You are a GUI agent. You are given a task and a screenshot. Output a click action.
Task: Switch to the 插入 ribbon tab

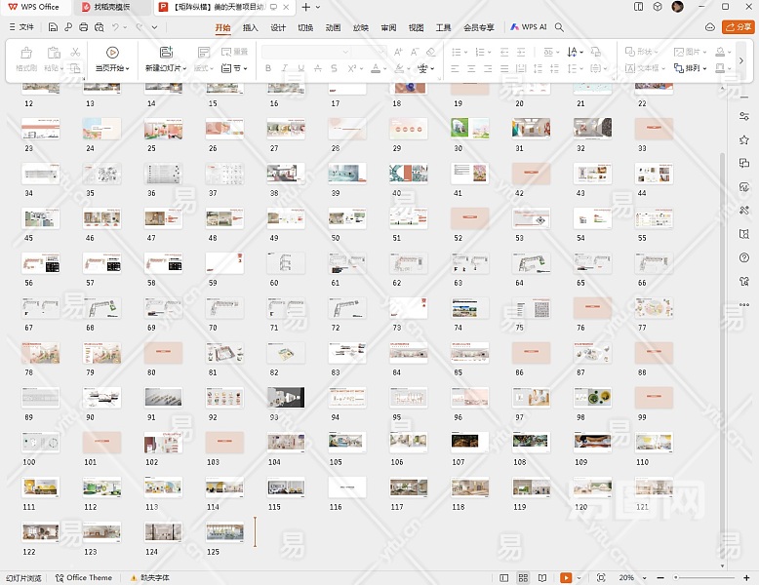(x=251, y=27)
